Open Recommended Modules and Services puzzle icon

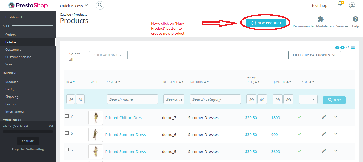pyautogui.click(x=321, y=19)
